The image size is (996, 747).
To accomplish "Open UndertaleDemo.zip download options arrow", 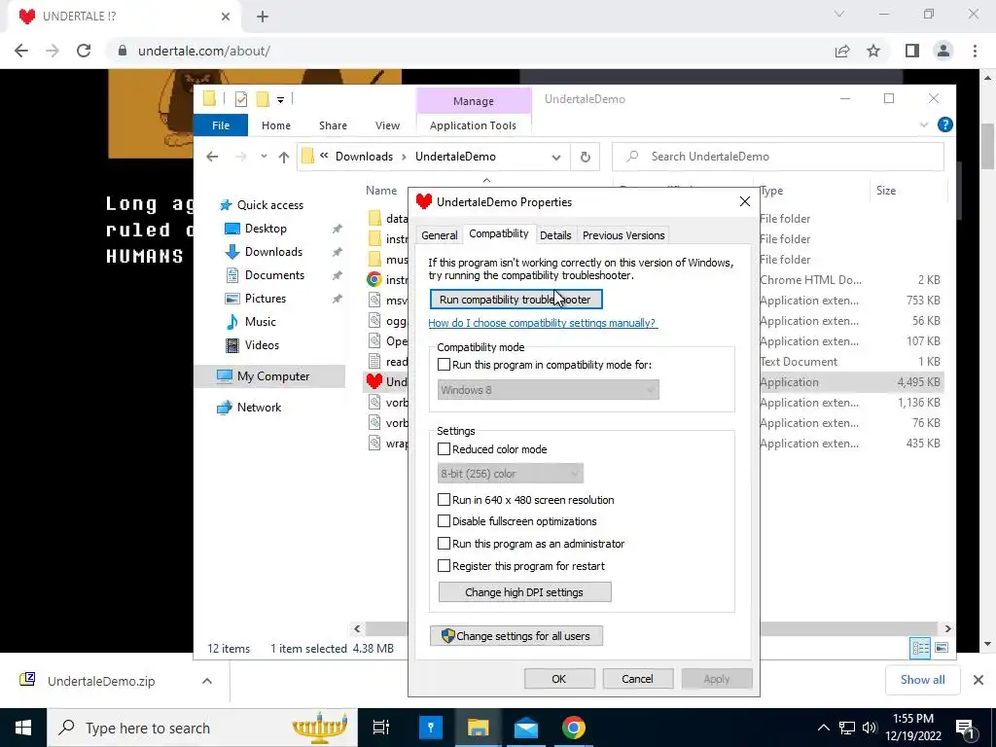I will [x=207, y=681].
